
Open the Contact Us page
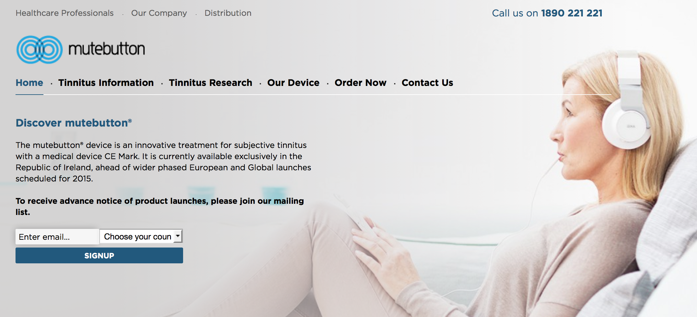click(x=427, y=83)
